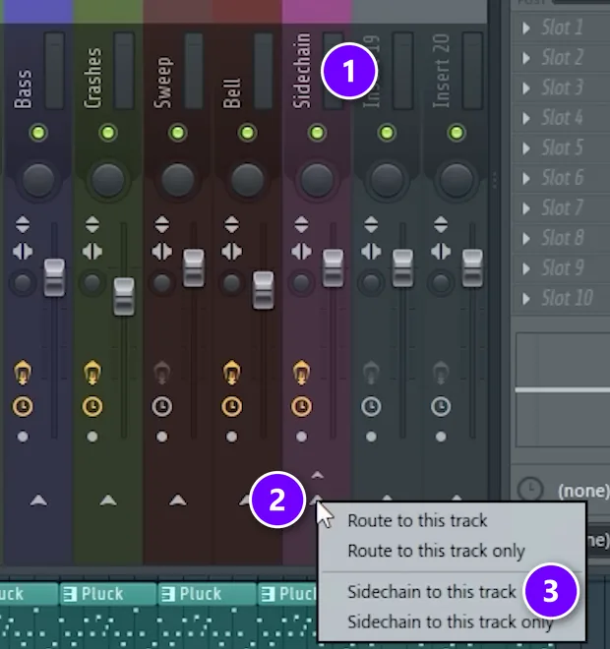Click the Insert 20 volume fader
Viewport: 610px width, 649px height.
coord(472,268)
